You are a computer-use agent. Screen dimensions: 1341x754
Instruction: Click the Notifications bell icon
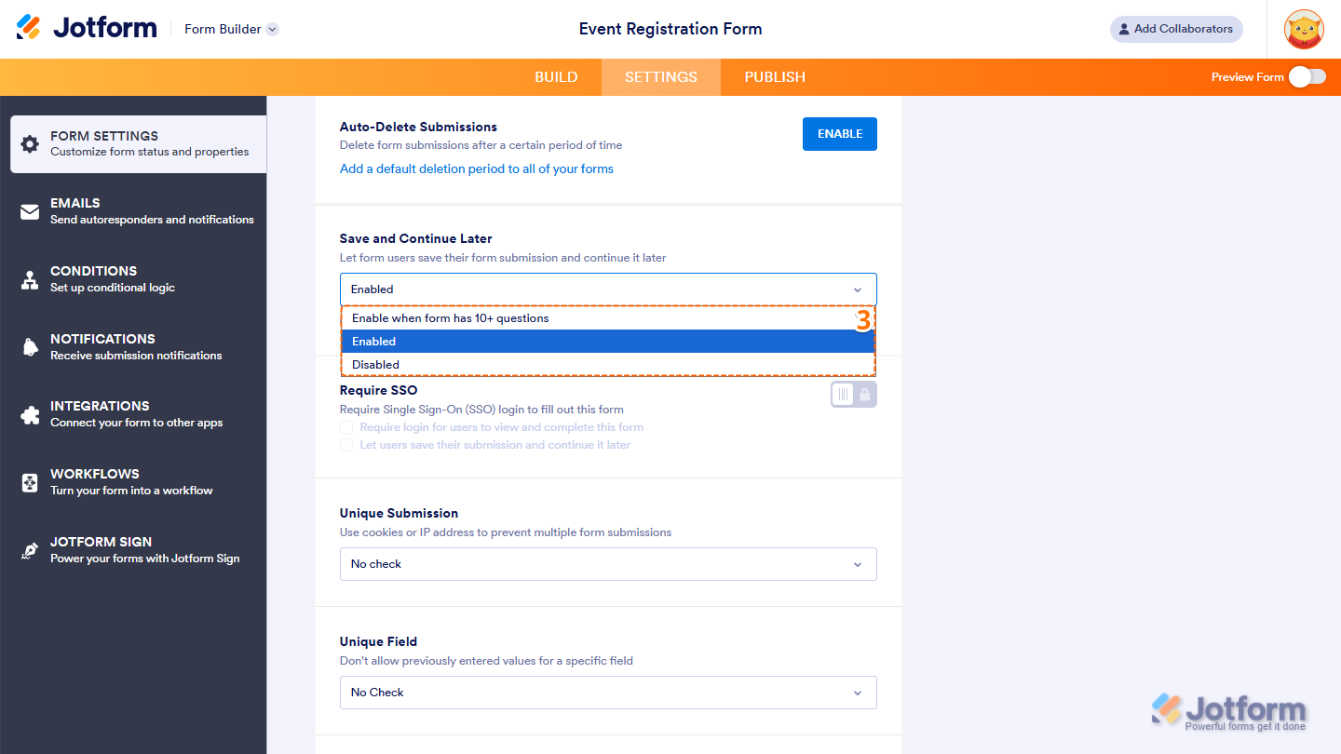[31, 346]
